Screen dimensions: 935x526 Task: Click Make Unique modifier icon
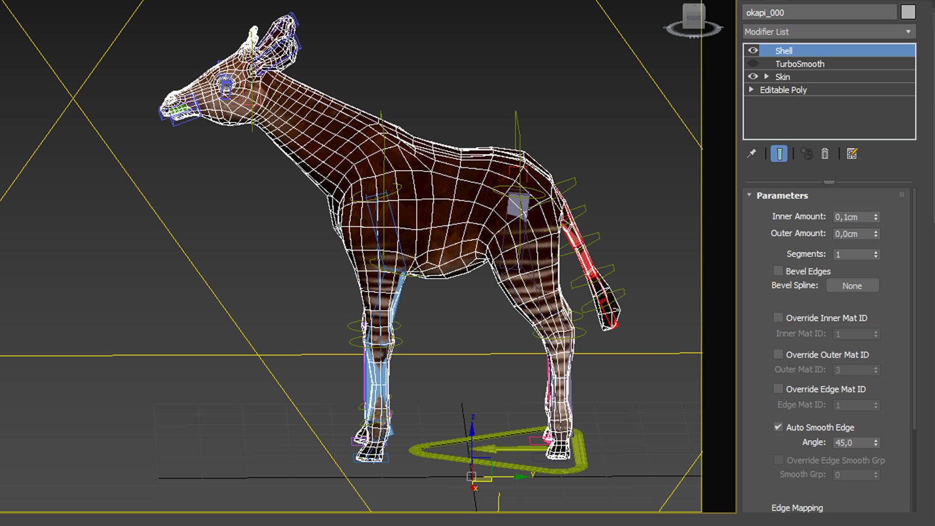pos(807,154)
